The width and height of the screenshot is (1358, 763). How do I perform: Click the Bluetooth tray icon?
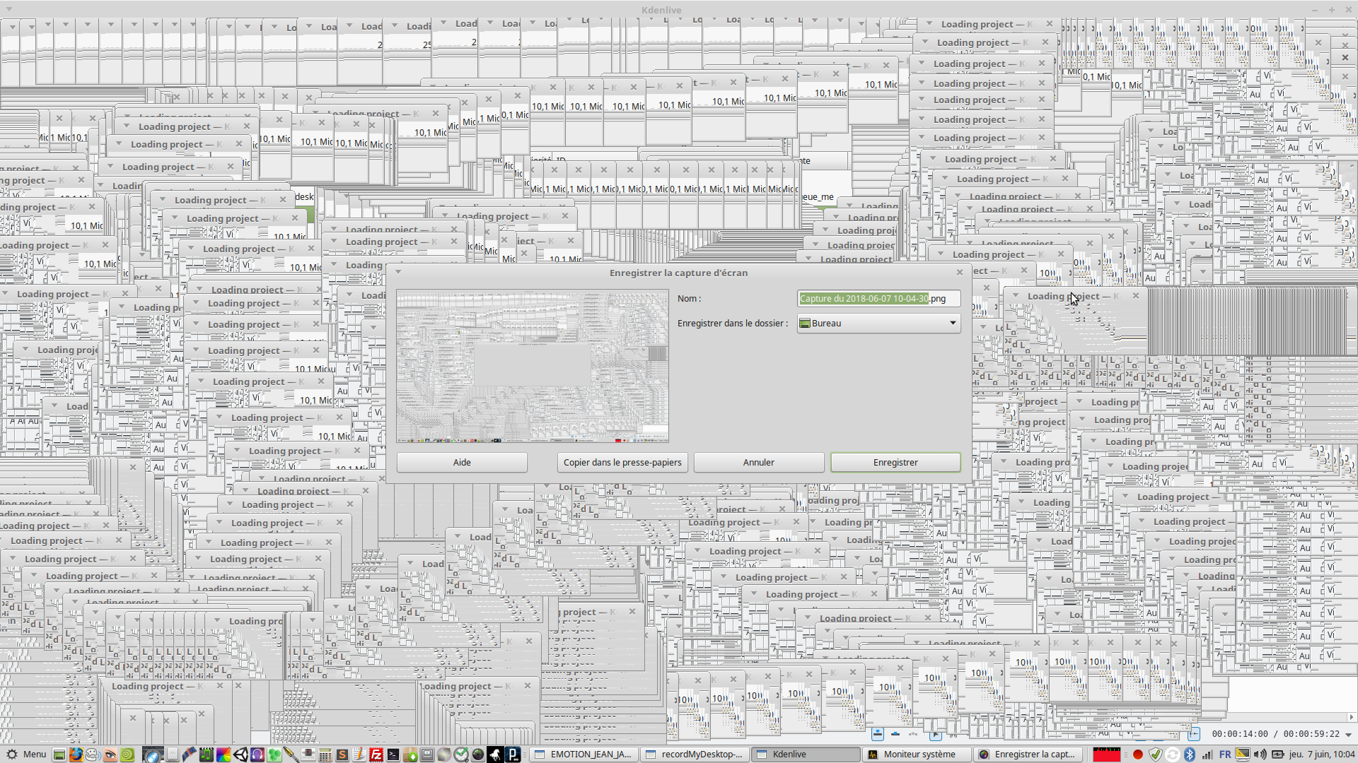1190,755
